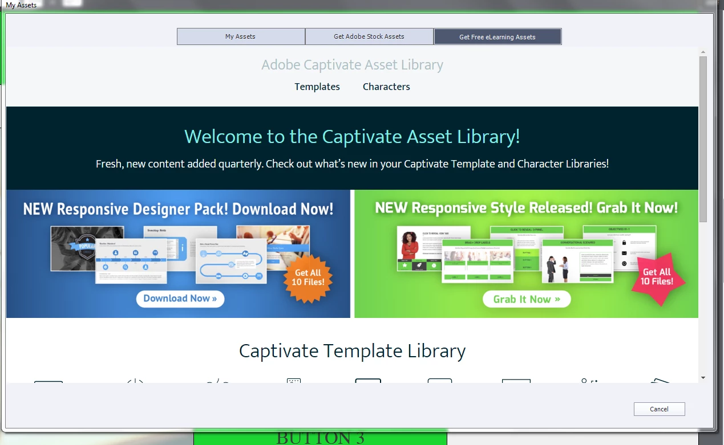Cancel the My Assets dialog
724x445 pixels.
pyautogui.click(x=659, y=409)
